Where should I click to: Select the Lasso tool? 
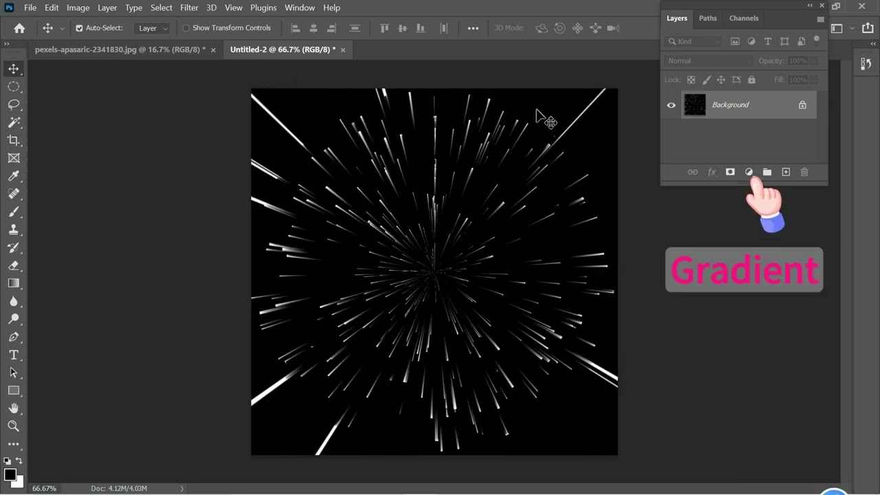(14, 104)
